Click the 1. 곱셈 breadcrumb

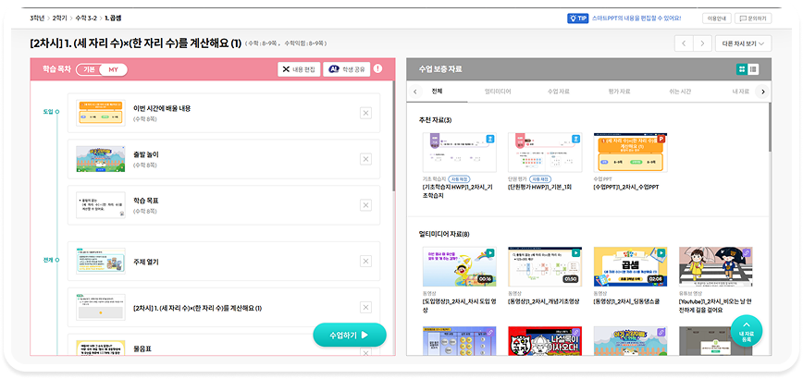113,18
